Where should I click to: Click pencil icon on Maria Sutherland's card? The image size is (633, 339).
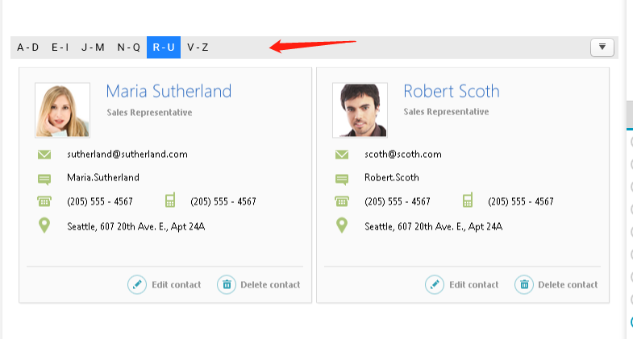point(137,284)
